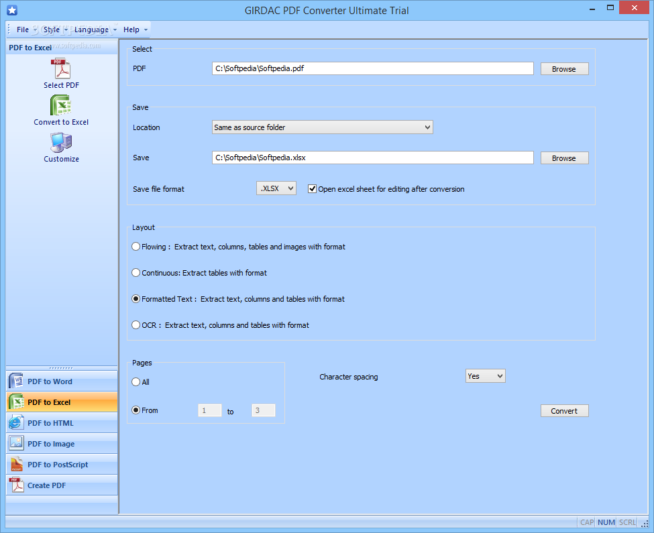Switch to PDF to Image tab
Image resolution: width=654 pixels, height=533 pixels.
pos(62,443)
